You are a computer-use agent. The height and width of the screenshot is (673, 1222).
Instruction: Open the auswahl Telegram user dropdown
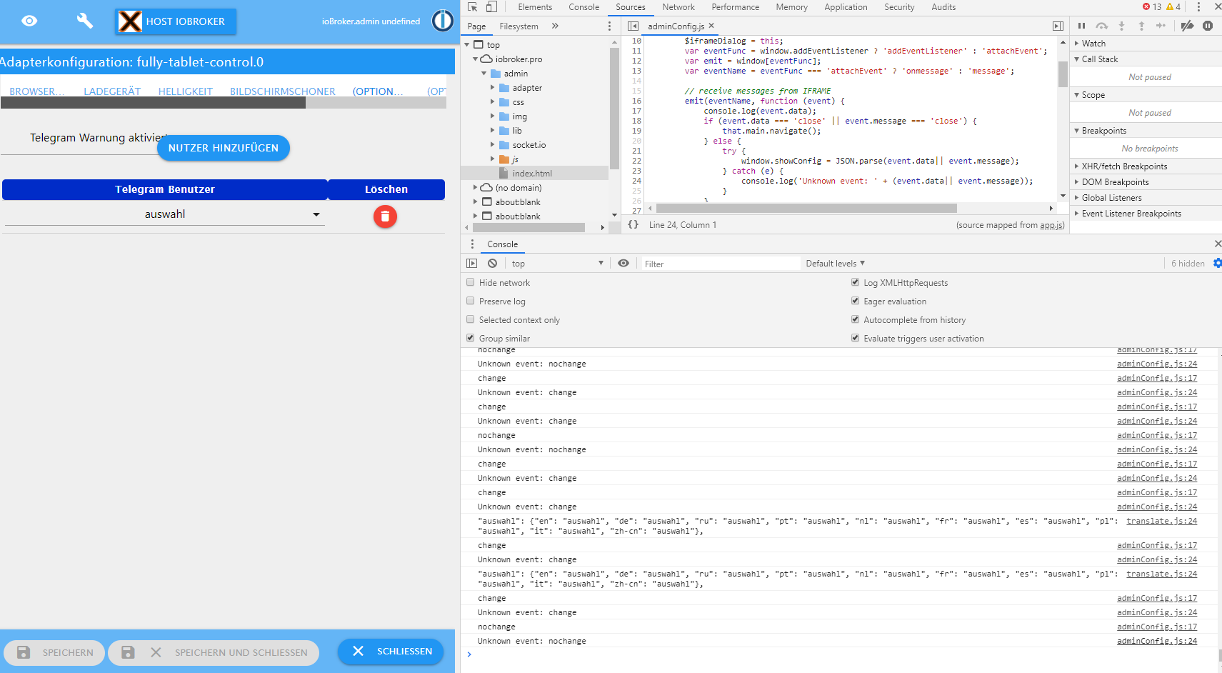[x=165, y=214]
